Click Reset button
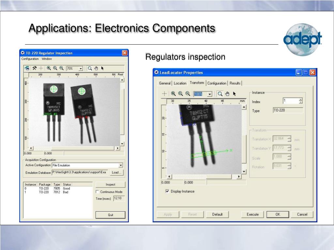334x250 pixels. click(x=192, y=214)
